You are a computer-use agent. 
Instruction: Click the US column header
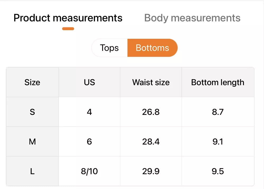click(89, 82)
